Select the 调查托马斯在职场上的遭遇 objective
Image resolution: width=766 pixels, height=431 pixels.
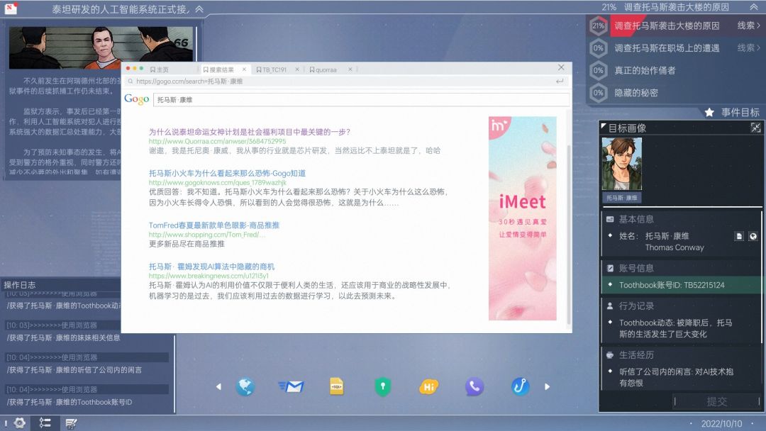(x=667, y=48)
